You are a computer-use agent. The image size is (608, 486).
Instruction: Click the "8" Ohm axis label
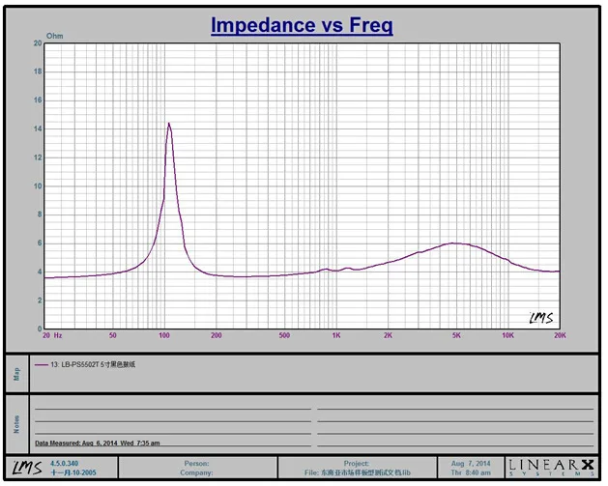coord(40,214)
